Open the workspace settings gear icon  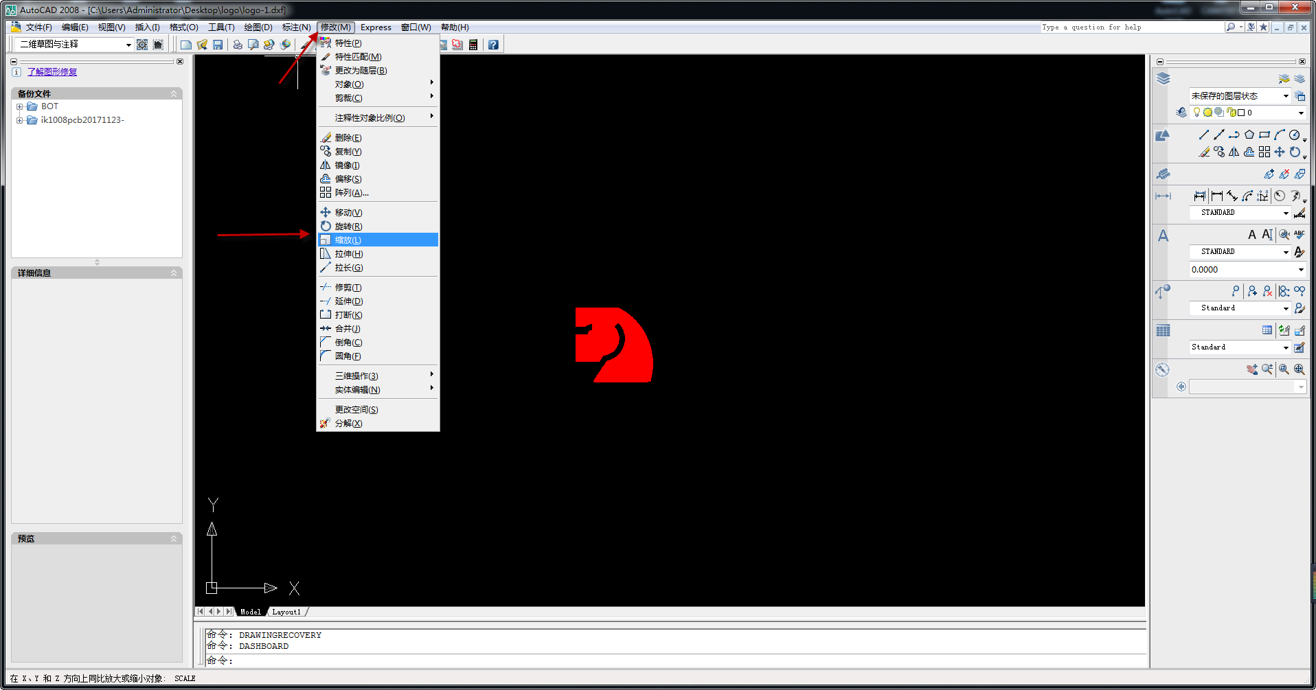142,45
